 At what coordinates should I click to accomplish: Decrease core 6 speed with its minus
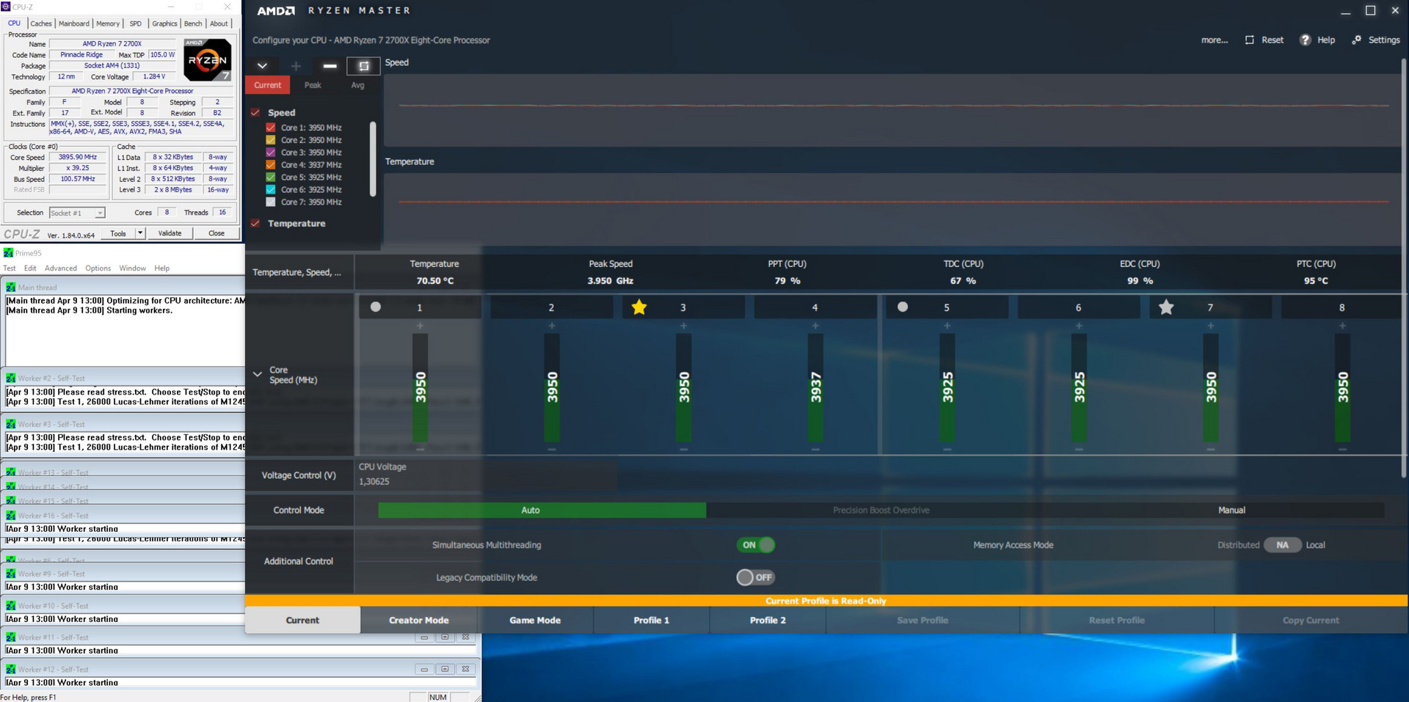pos(1079,449)
